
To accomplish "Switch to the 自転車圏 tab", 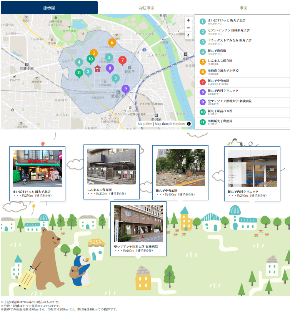I will pos(147,8).
